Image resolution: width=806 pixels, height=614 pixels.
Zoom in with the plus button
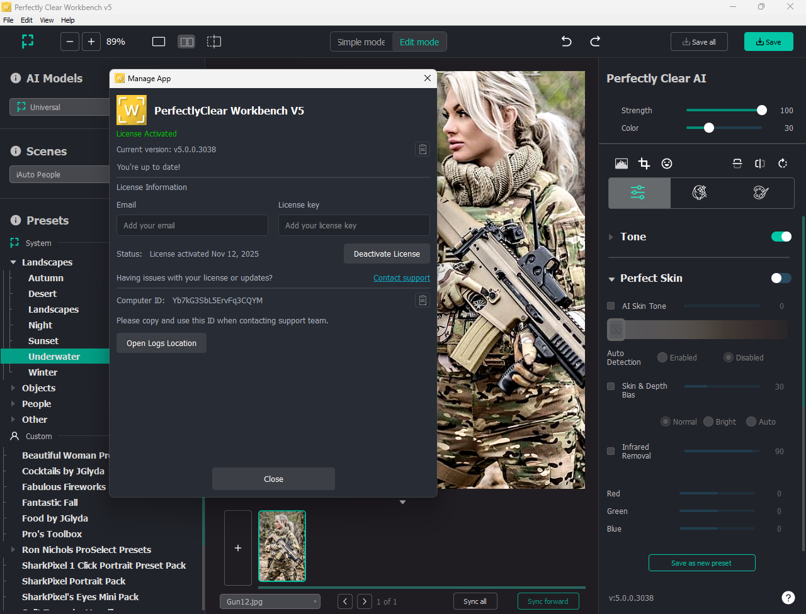click(x=91, y=42)
